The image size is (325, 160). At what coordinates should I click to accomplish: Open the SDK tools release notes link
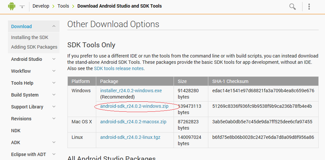tap(119, 68)
